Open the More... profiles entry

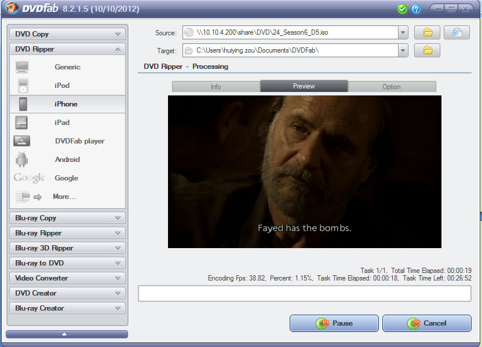(x=64, y=197)
